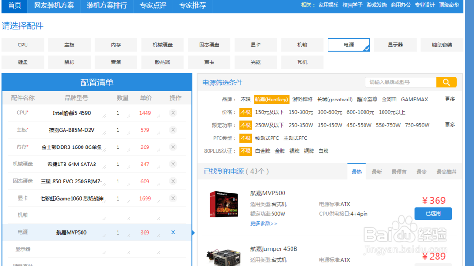
Task: Select the 显示器 component category
Action: (395, 45)
